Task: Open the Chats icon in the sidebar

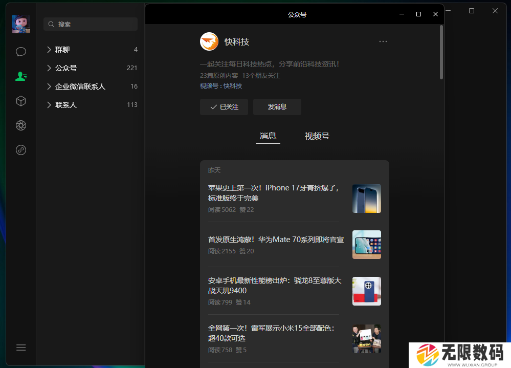Action: coord(21,52)
